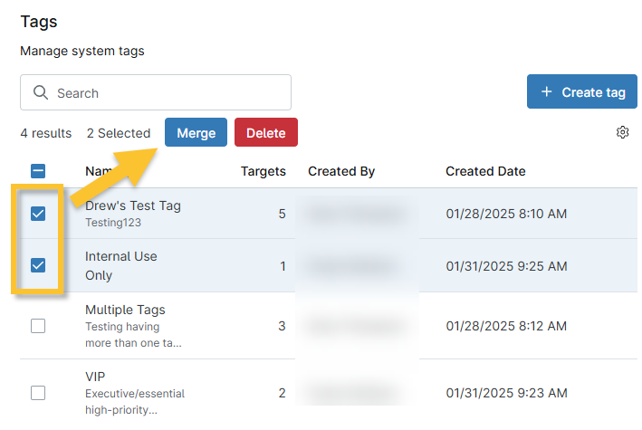This screenshot has width=642, height=430.
Task: Check the Multiple Tags row checkbox
Action: pos(38,326)
